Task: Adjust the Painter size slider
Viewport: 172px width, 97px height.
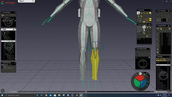Action: pos(147,22)
